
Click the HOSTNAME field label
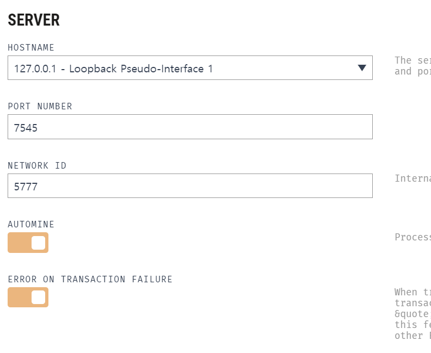pos(31,47)
